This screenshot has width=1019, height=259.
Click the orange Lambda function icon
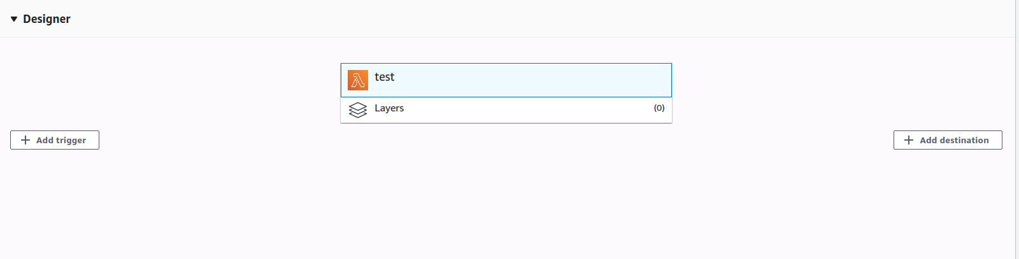pos(358,80)
